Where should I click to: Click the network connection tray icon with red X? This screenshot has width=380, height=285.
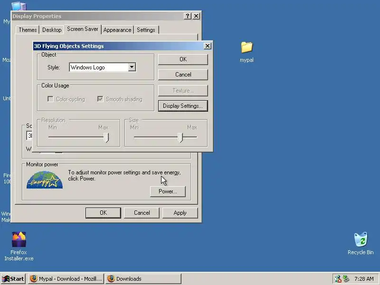338,279
